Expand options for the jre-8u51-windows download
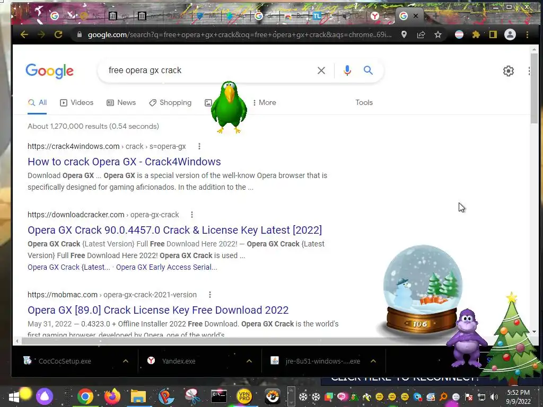Screen dimensions: 543x407 (x=373, y=361)
